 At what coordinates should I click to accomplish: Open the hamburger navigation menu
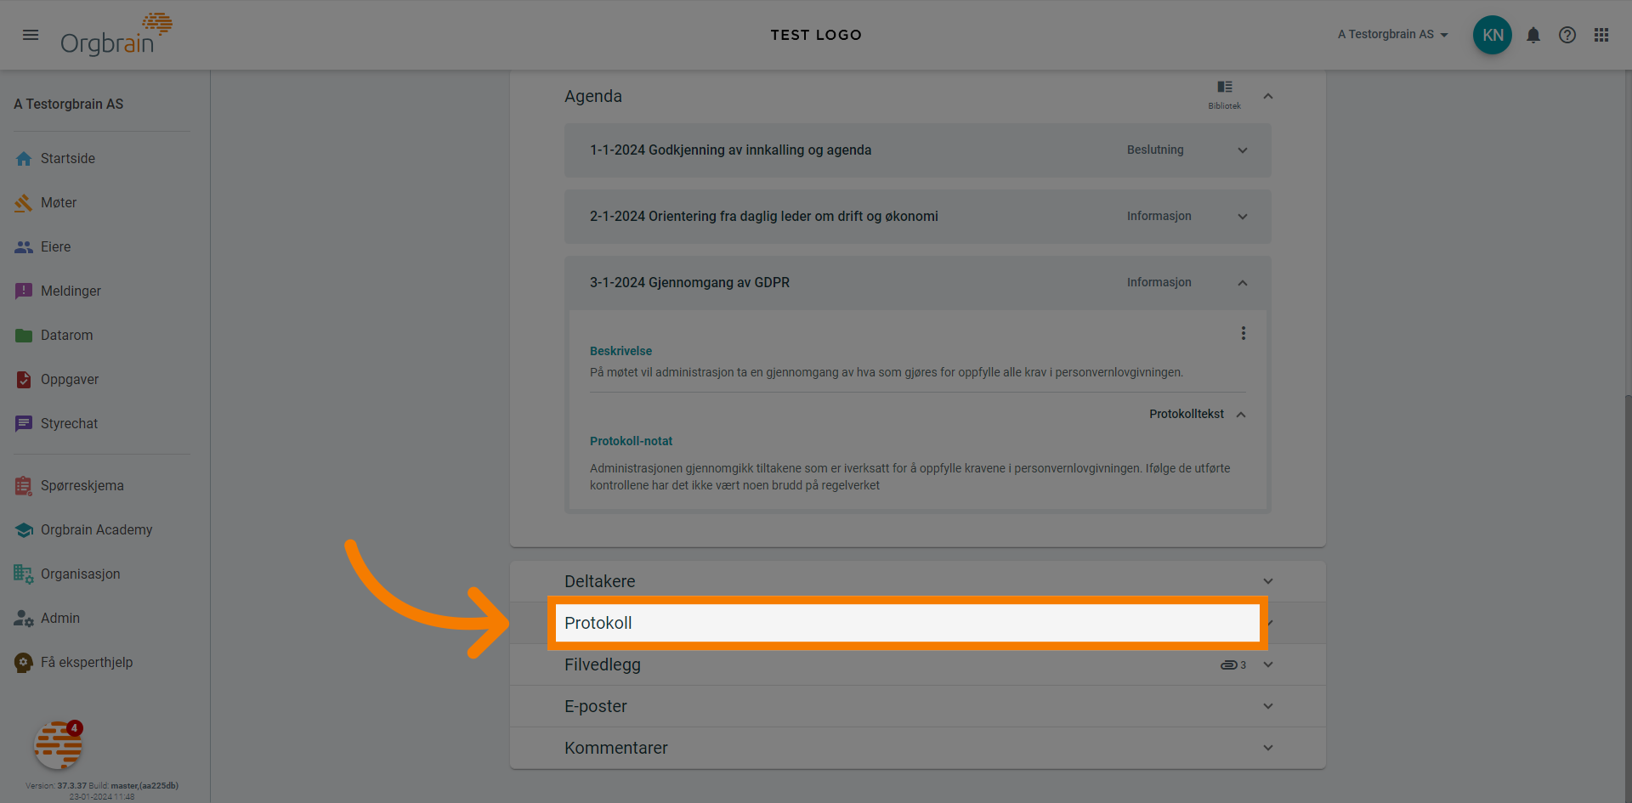(x=31, y=35)
